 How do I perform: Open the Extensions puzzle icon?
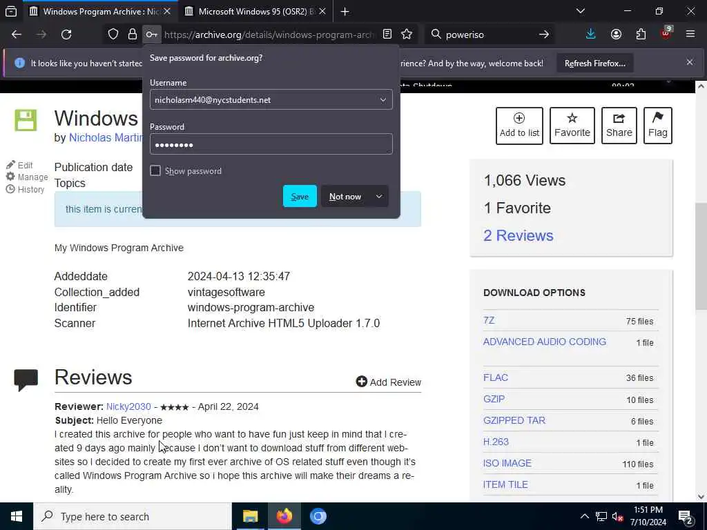click(641, 35)
